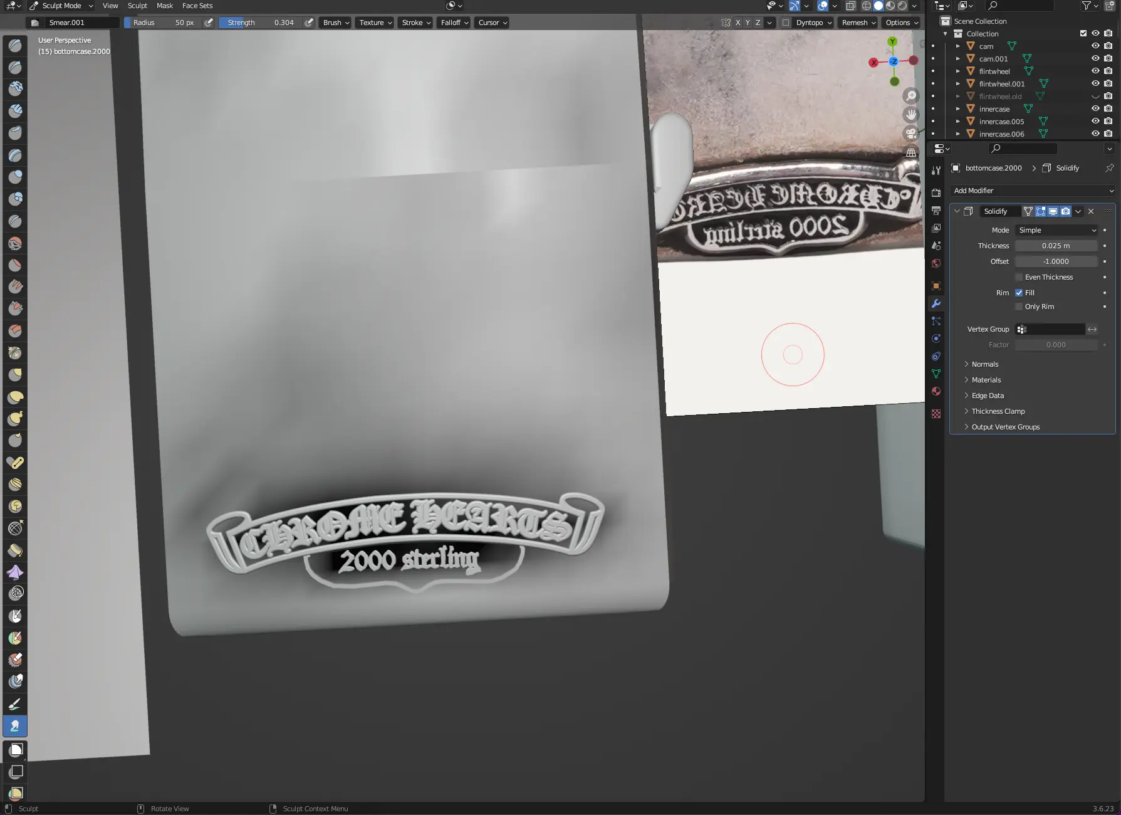Select the Cloth brush tool
The height and width of the screenshot is (815, 1121).
pyautogui.click(x=15, y=572)
